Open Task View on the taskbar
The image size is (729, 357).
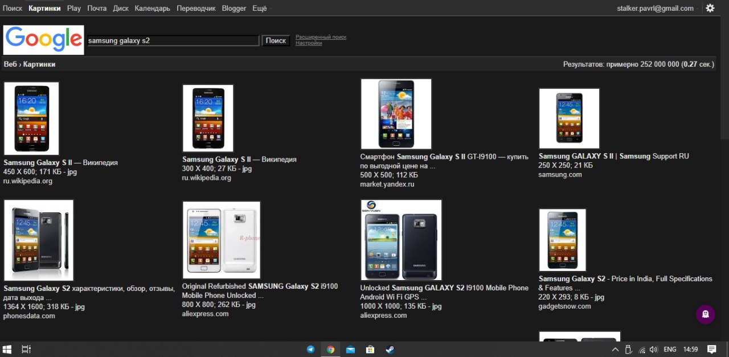[x=26, y=350]
